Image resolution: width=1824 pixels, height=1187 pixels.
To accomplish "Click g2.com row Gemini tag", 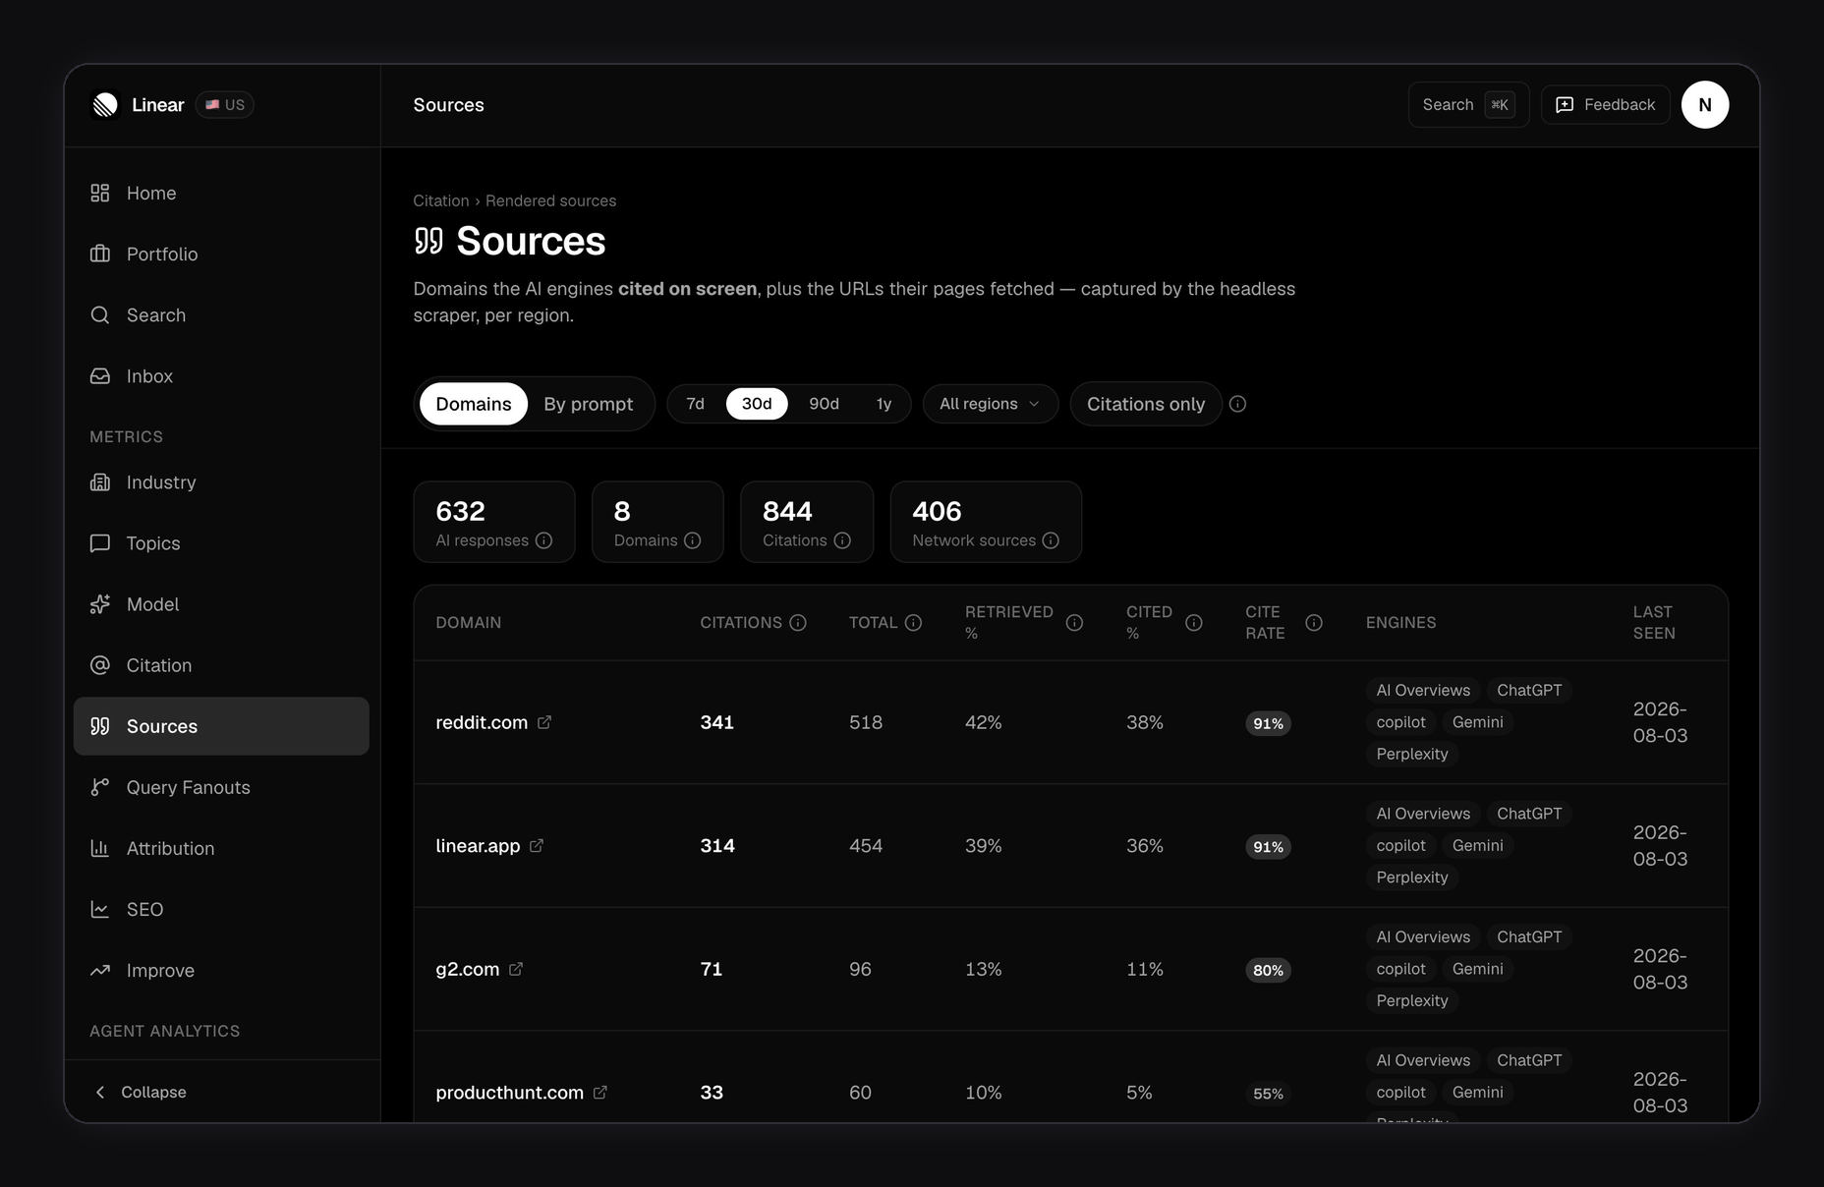I will pos(1477,969).
